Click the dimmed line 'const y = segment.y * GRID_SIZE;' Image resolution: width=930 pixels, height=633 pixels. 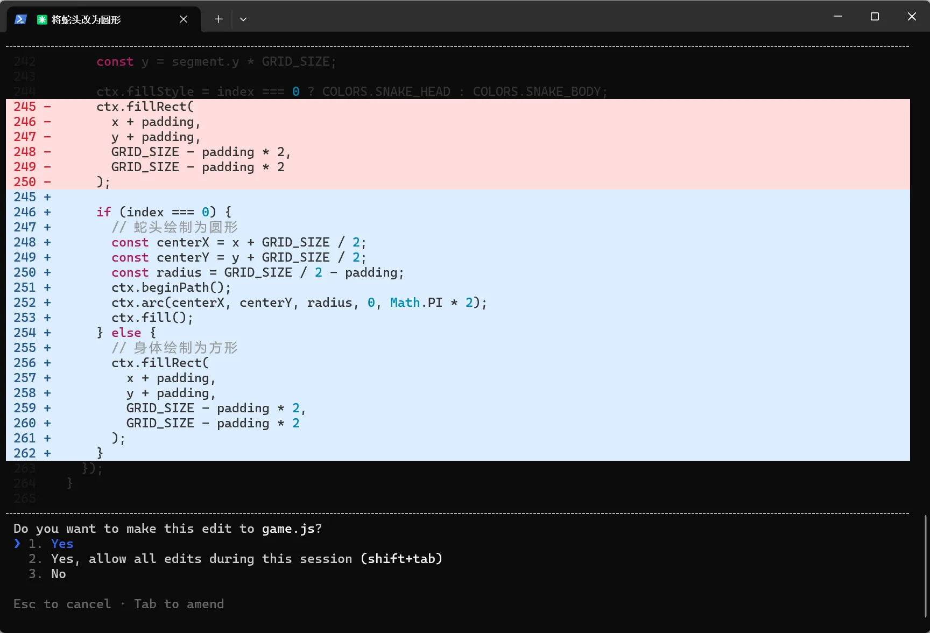tap(216, 61)
